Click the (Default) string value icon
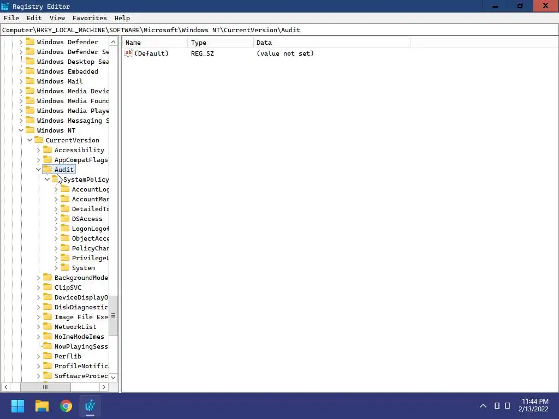This screenshot has height=419, width=559. (x=129, y=53)
